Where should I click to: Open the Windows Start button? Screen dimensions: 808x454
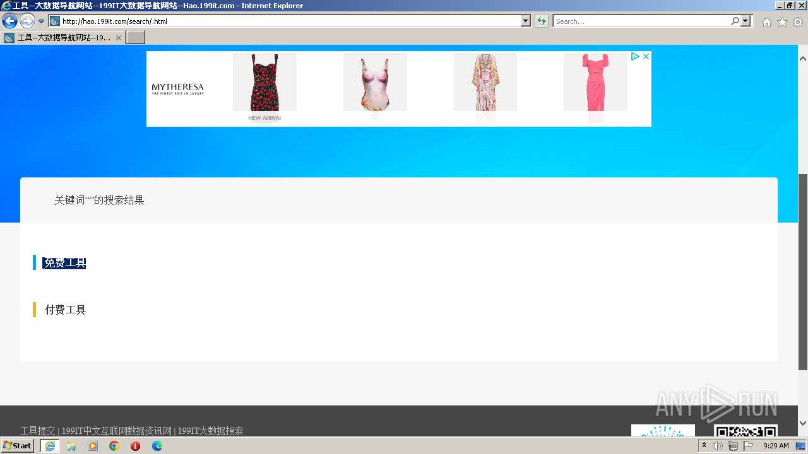click(18, 446)
